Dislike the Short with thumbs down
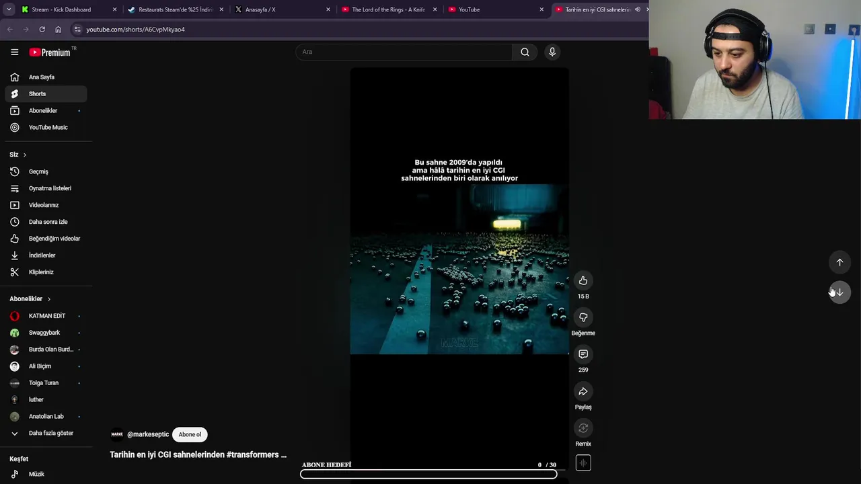This screenshot has width=861, height=484. coord(583,317)
